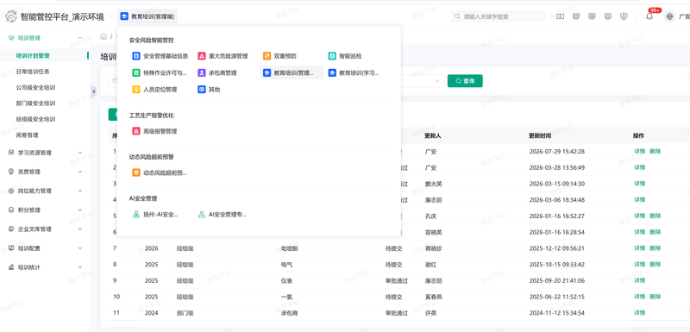This screenshot has height=332, width=690.
Task: Expand the 岗位能力管理 chevron
Action: point(79,191)
